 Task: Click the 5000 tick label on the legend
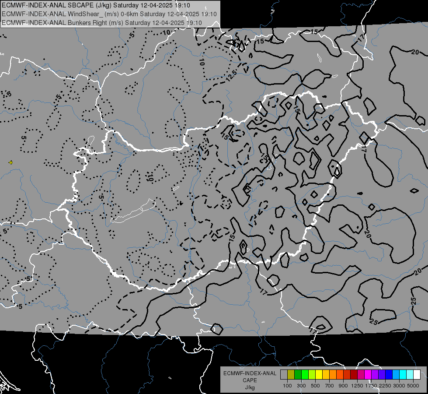(x=413, y=386)
